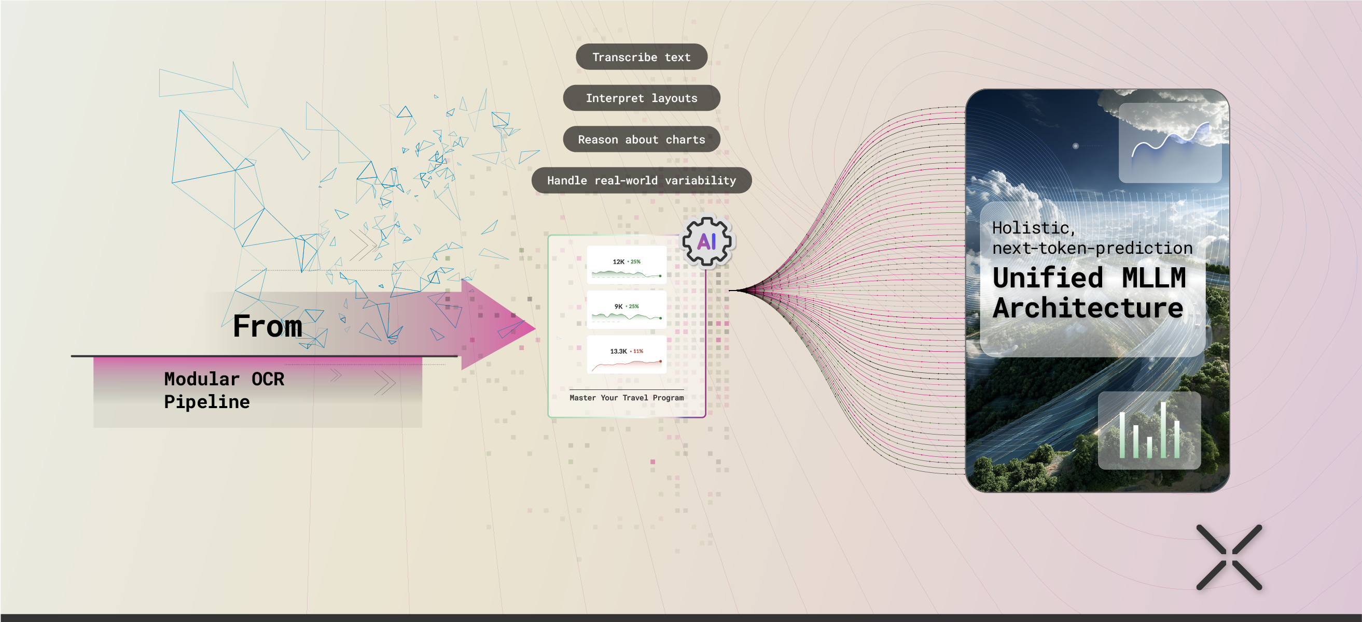The width and height of the screenshot is (1362, 622).
Task: Click the 'Modular OCR Pipeline' label
Action: [x=224, y=390]
